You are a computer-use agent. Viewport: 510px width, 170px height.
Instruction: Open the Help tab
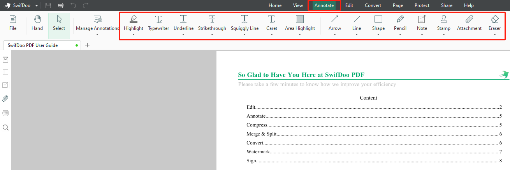point(469,5)
